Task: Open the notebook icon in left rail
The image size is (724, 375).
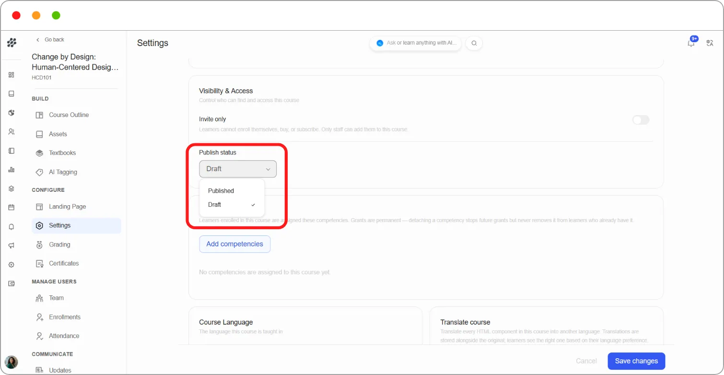Action: coord(12,151)
